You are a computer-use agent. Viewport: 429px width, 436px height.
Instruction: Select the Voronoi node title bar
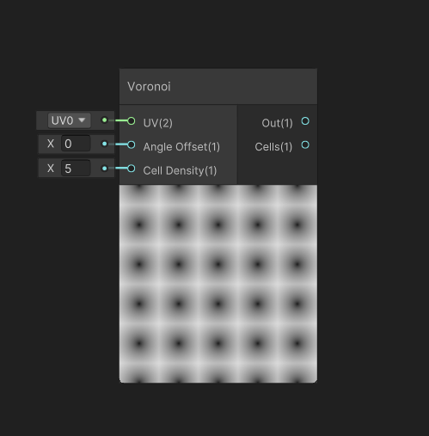coord(218,87)
